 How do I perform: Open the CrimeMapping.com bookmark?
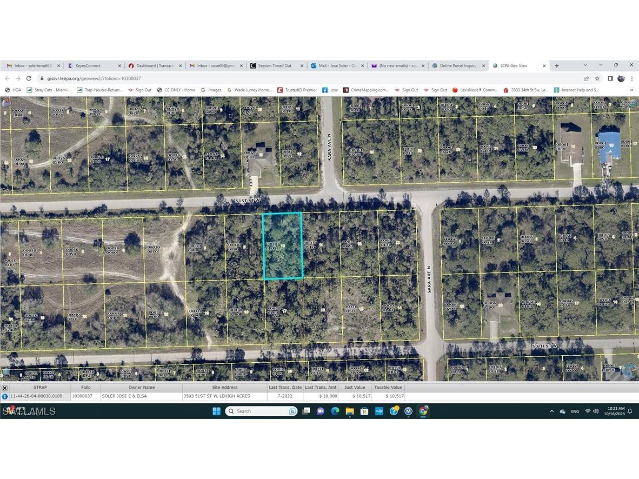coord(367,90)
